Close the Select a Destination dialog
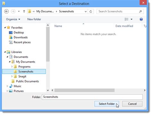 [x=143, y=3]
